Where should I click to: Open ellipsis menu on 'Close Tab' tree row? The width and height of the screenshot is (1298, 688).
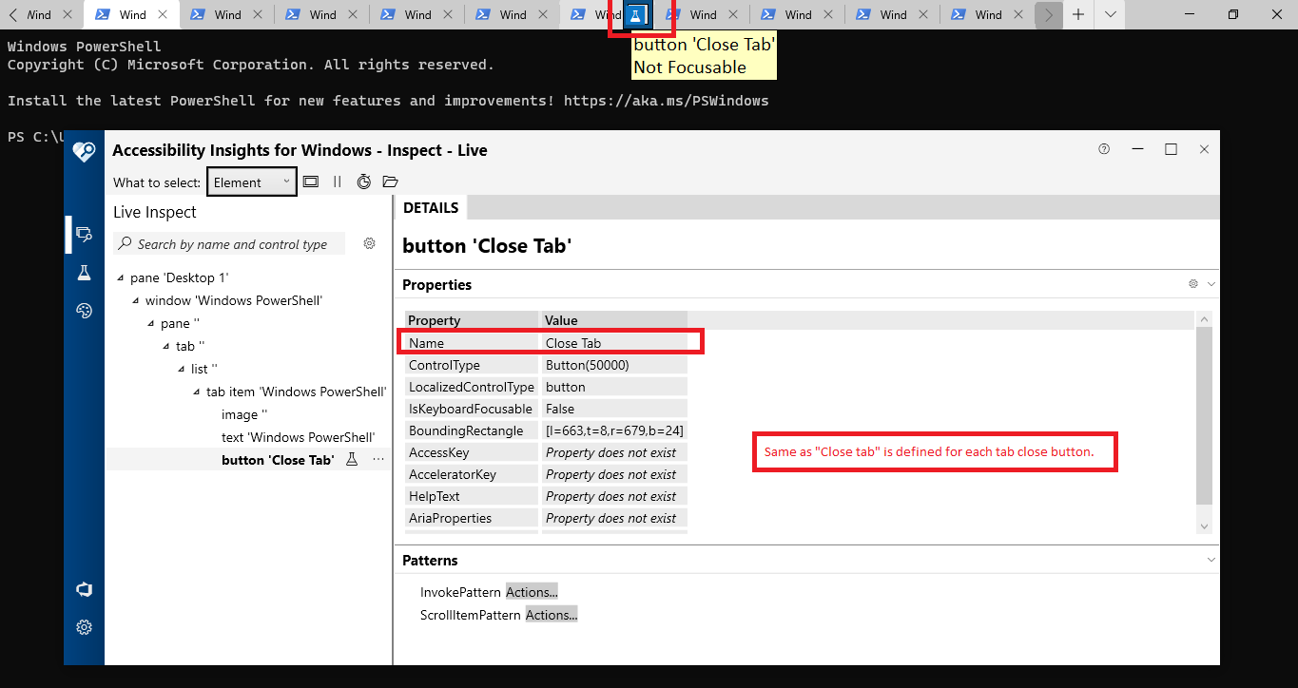click(x=378, y=460)
